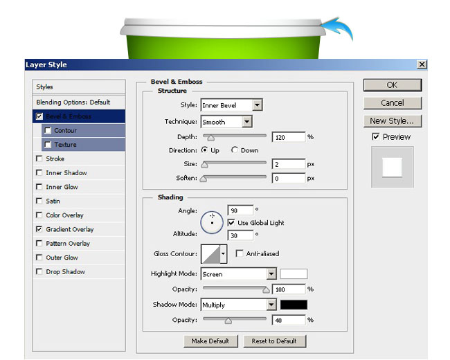
Task: Click the Size value field showing 2
Action: [289, 164]
